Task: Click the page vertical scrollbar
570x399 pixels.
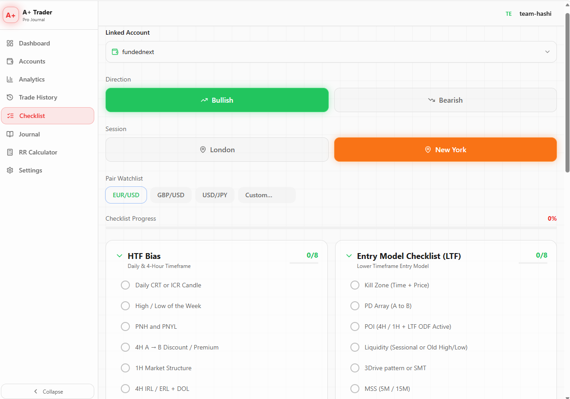Action: click(x=567, y=92)
